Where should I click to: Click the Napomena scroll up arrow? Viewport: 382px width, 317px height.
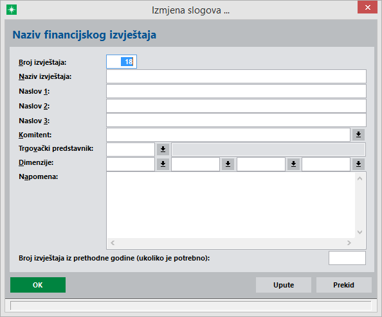[360, 178]
